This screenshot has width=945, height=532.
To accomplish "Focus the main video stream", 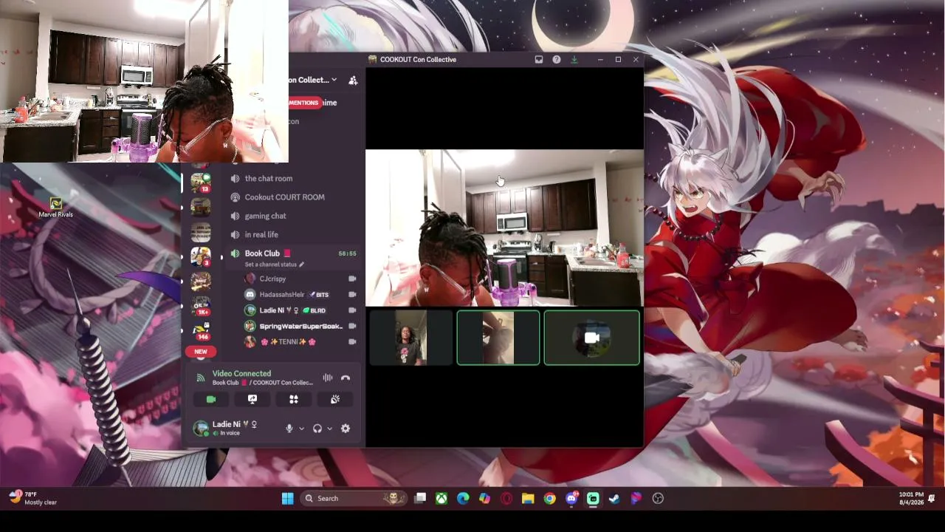I will point(504,228).
